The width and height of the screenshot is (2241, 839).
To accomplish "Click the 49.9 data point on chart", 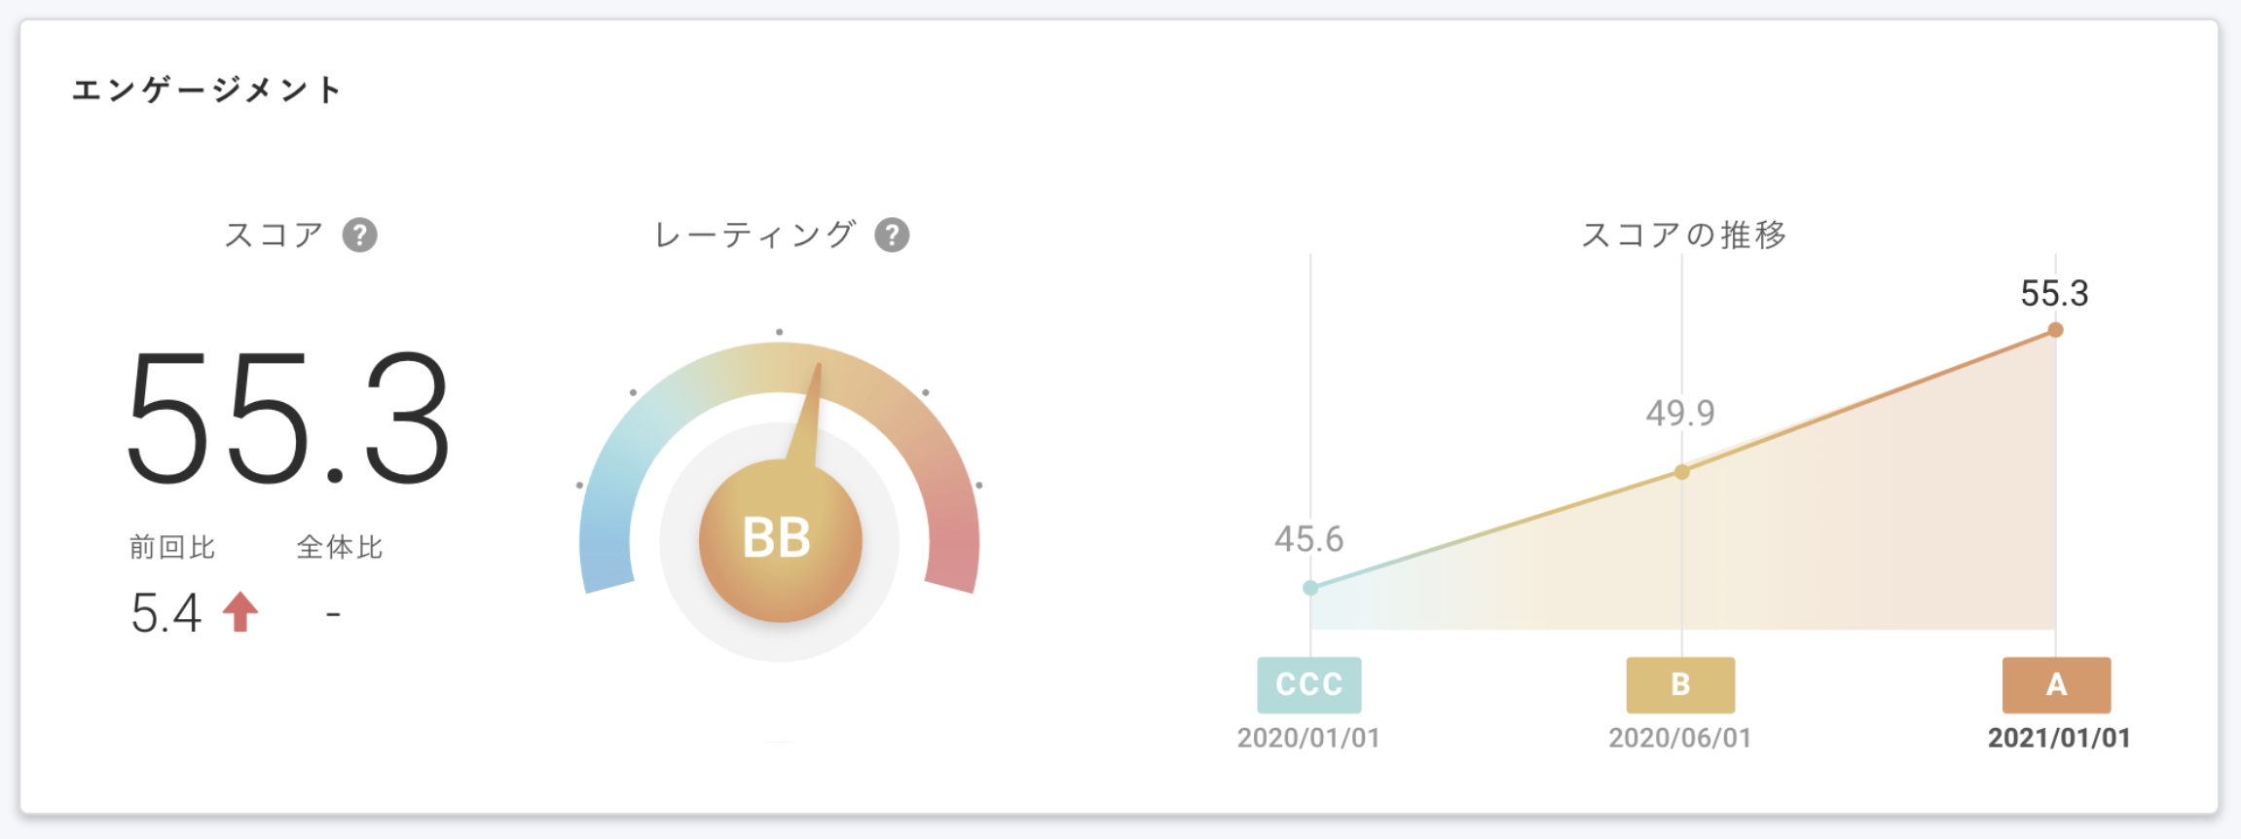I will tap(1681, 472).
